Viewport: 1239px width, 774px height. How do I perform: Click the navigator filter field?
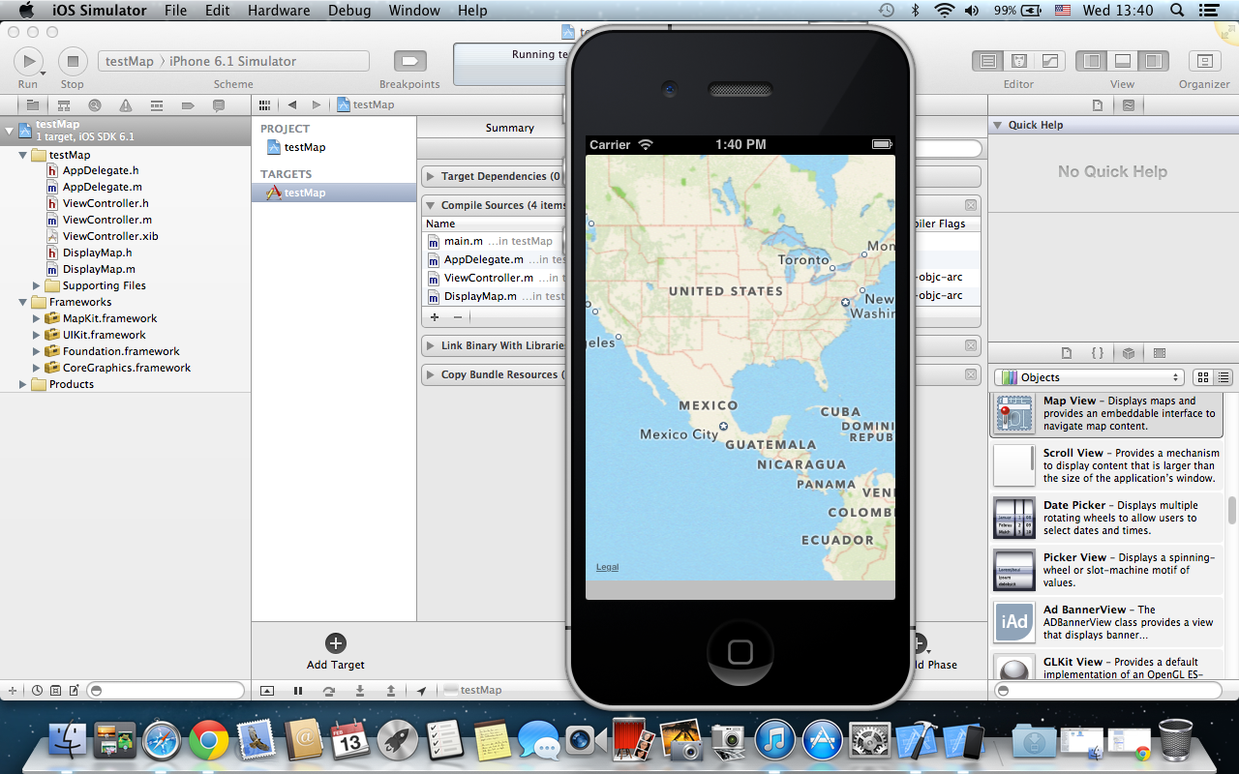pyautogui.click(x=166, y=691)
